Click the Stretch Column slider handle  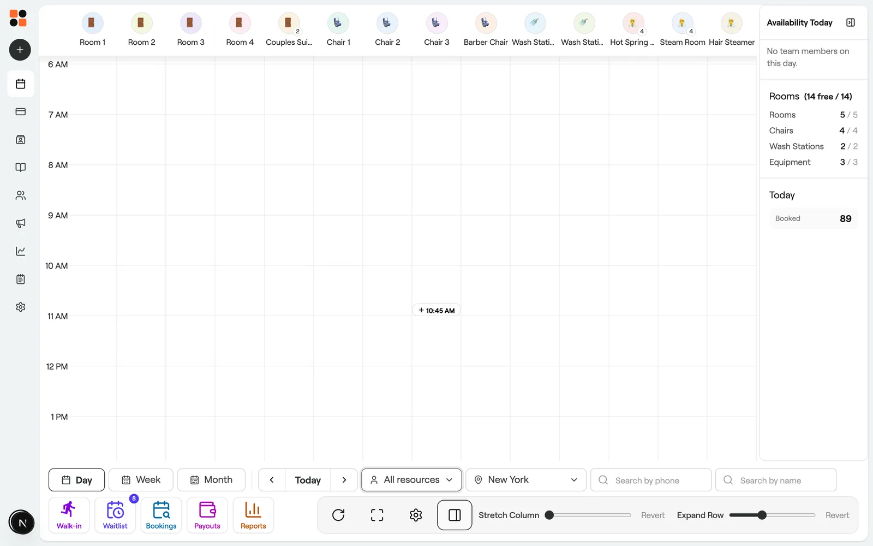click(x=549, y=515)
